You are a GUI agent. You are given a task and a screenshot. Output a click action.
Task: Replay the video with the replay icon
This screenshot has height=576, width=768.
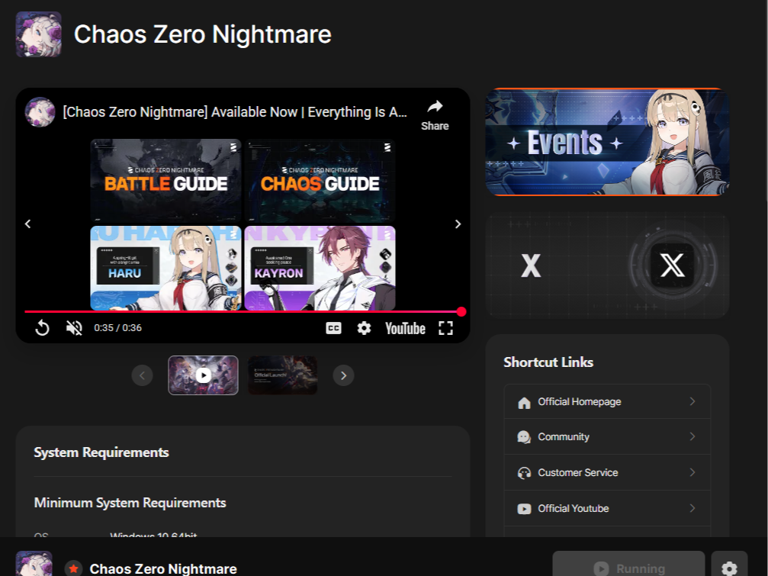(x=43, y=328)
